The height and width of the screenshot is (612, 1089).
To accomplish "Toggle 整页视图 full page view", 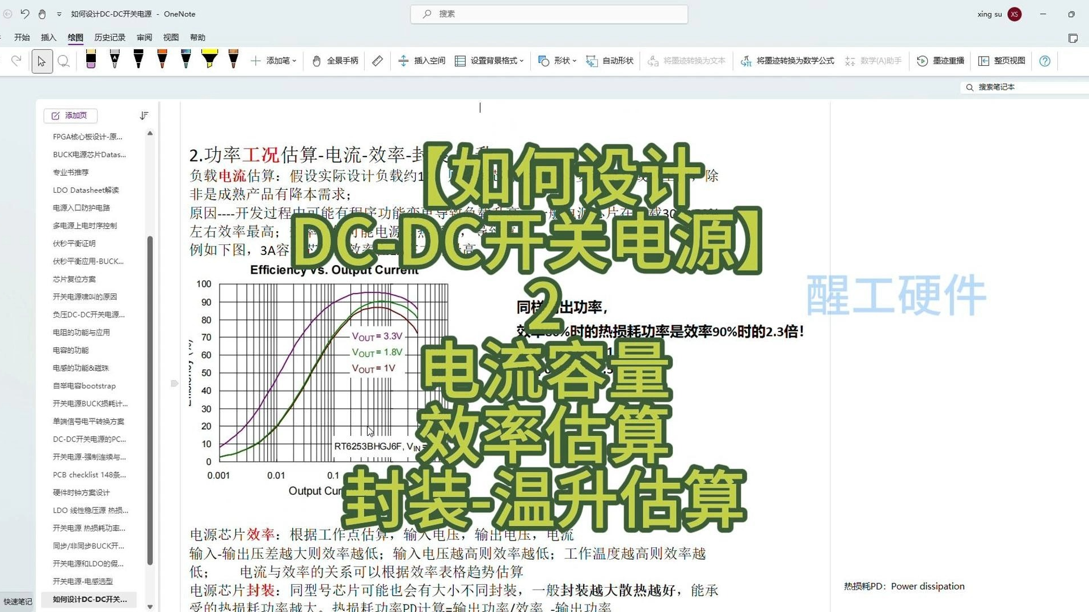I will pyautogui.click(x=1002, y=61).
